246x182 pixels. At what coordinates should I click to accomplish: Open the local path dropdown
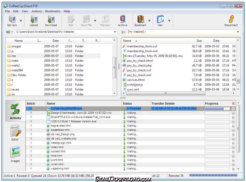(115, 32)
